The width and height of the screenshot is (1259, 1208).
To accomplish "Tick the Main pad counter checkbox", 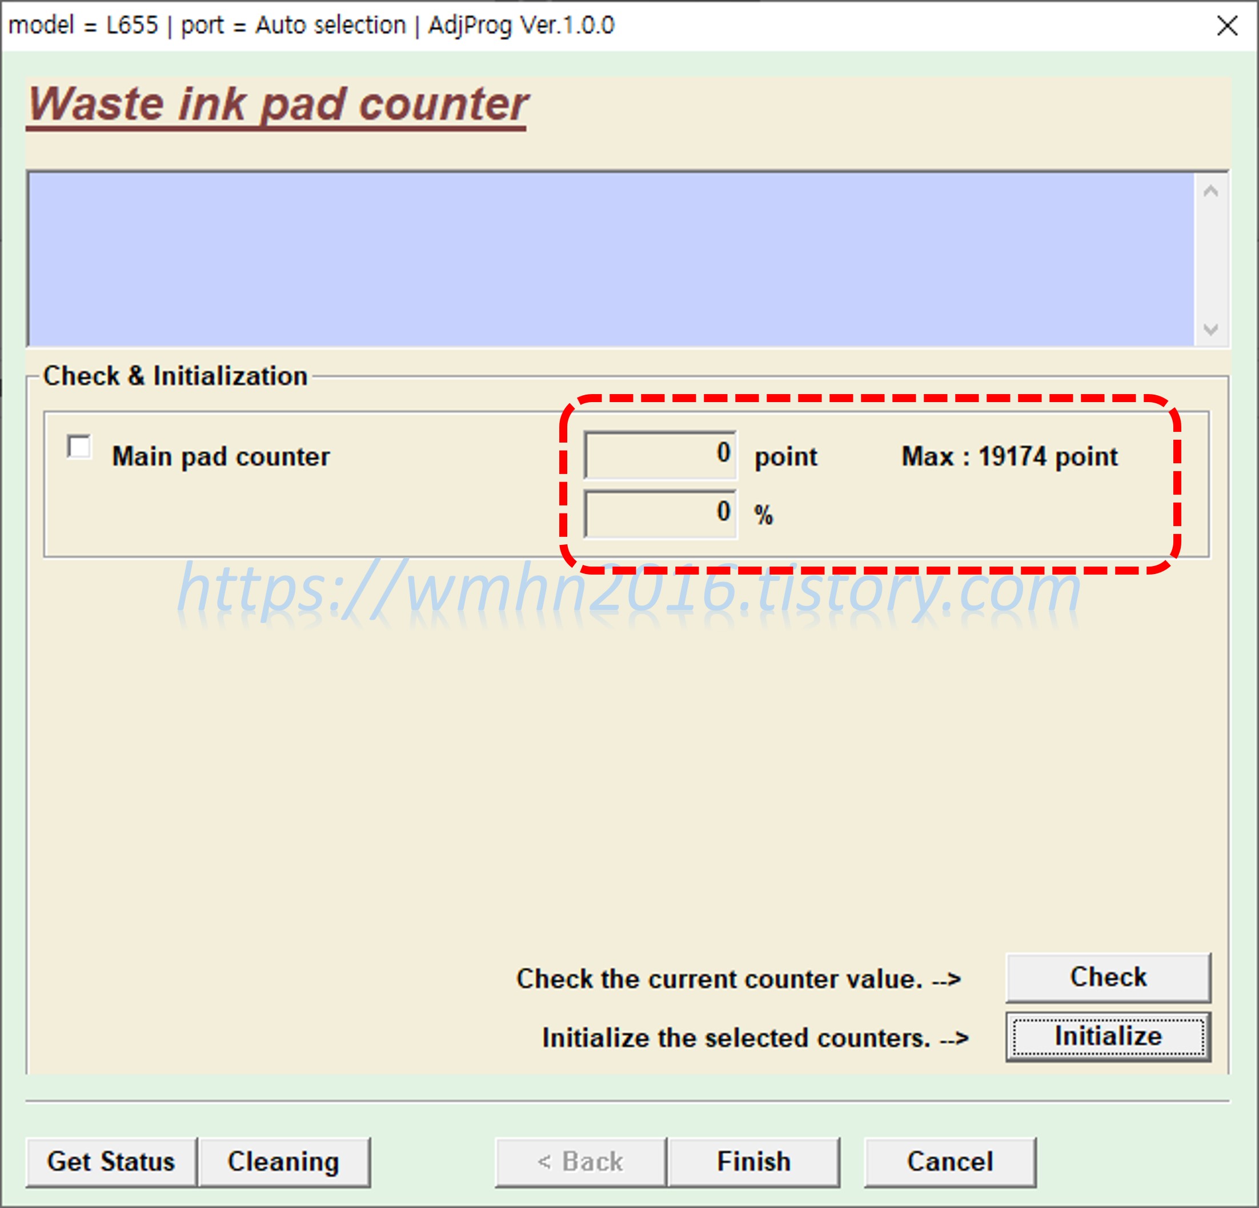I will point(79,447).
